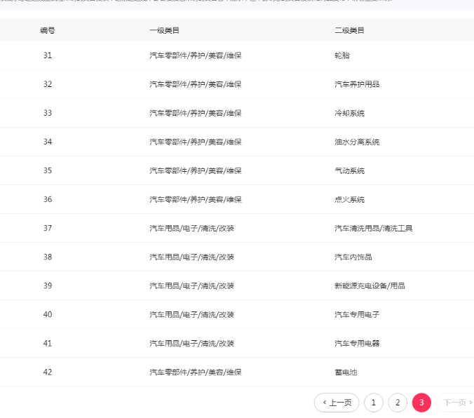The width and height of the screenshot is (474, 418).
Task: Select the 汽车专用电子 cell
Action: [x=357, y=314]
